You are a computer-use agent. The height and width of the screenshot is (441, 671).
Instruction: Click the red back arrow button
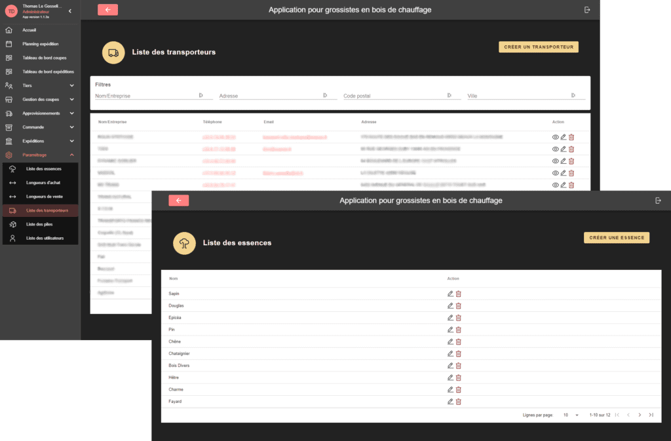(178, 201)
